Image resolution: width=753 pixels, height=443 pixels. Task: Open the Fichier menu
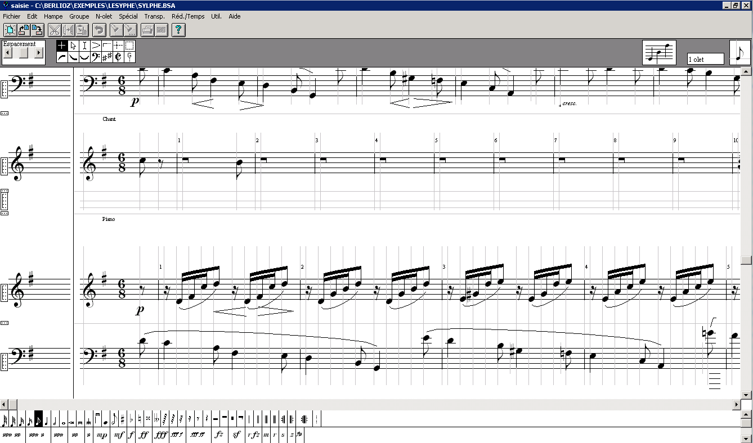coord(12,16)
